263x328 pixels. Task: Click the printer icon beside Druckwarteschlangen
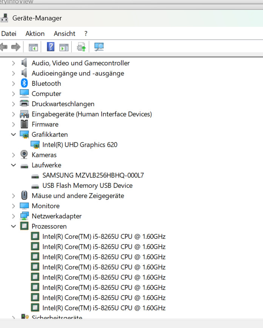tap(24, 103)
